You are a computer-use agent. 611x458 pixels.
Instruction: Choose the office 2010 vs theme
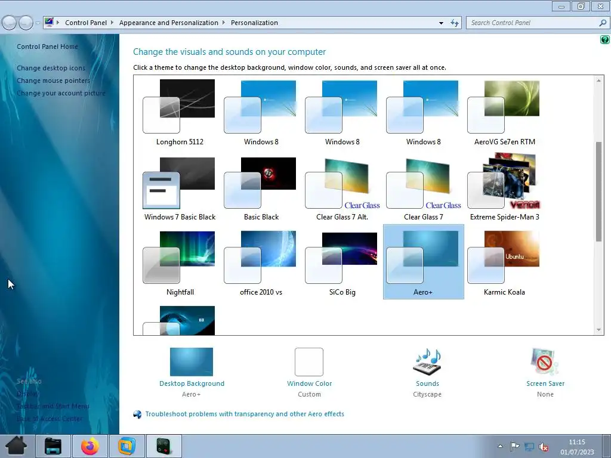tap(261, 262)
